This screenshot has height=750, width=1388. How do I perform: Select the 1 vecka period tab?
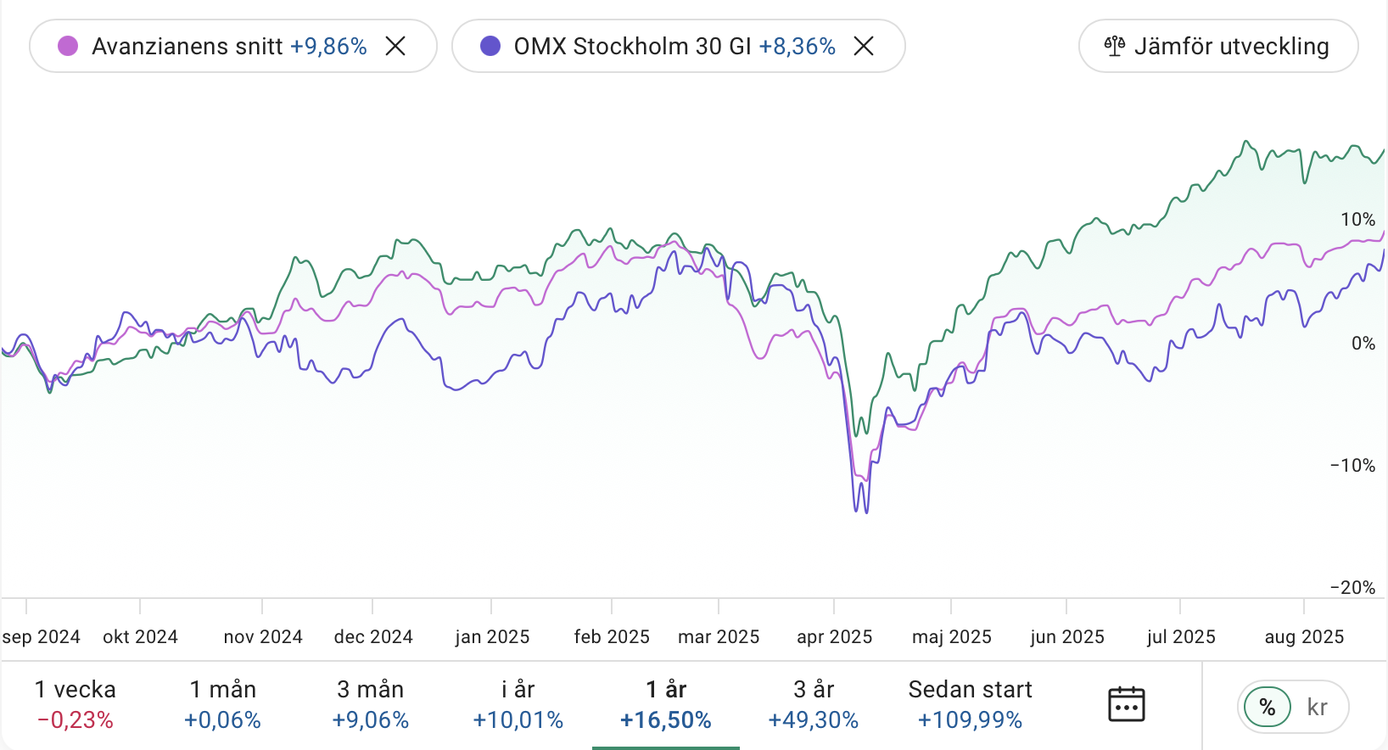click(75, 705)
